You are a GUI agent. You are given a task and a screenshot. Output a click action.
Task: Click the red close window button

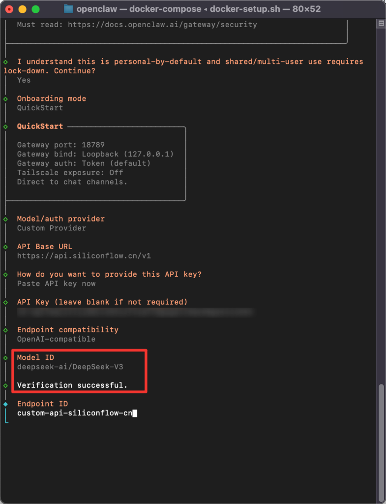point(9,9)
